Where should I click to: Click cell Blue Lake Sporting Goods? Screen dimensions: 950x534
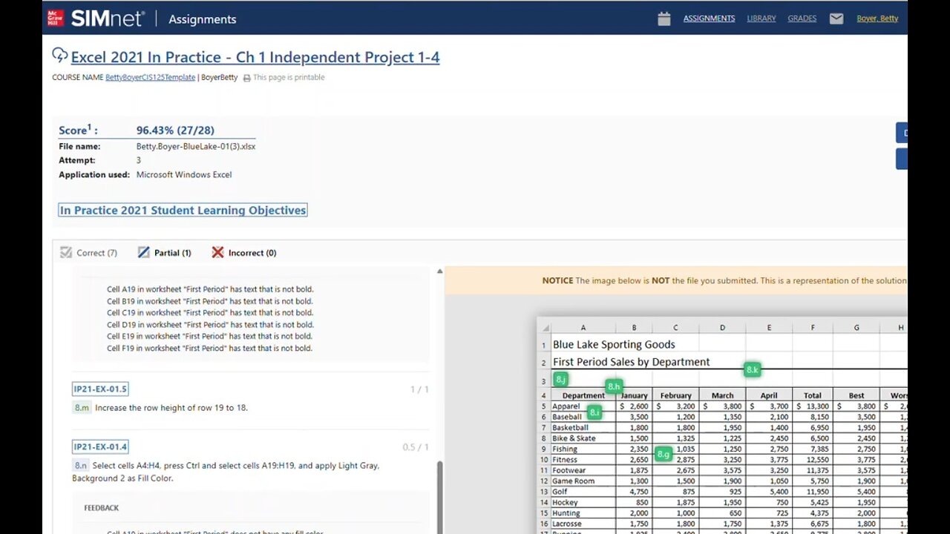point(614,344)
